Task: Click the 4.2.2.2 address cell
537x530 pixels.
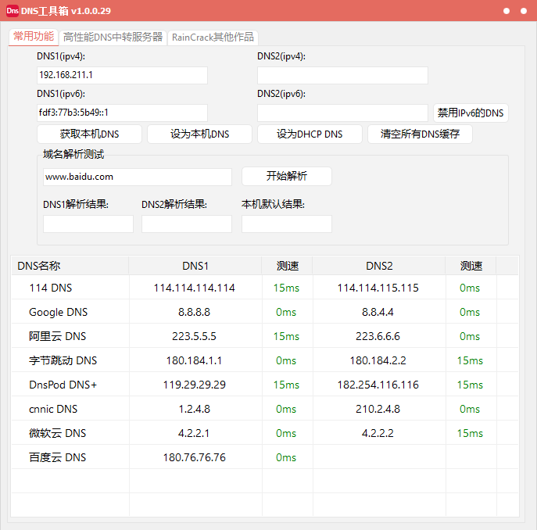Action: [378, 433]
